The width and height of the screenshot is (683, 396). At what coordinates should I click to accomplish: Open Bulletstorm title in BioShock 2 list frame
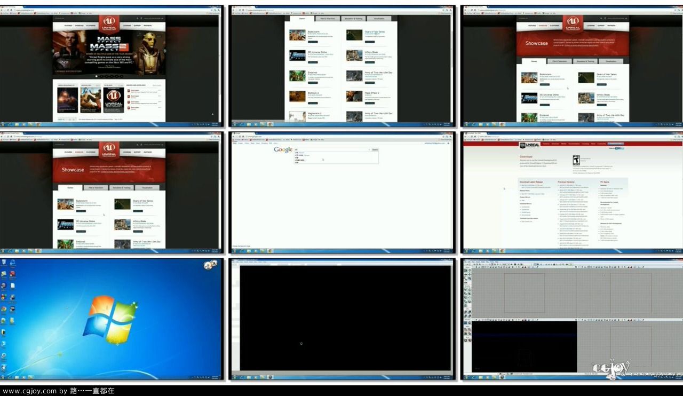(x=314, y=32)
